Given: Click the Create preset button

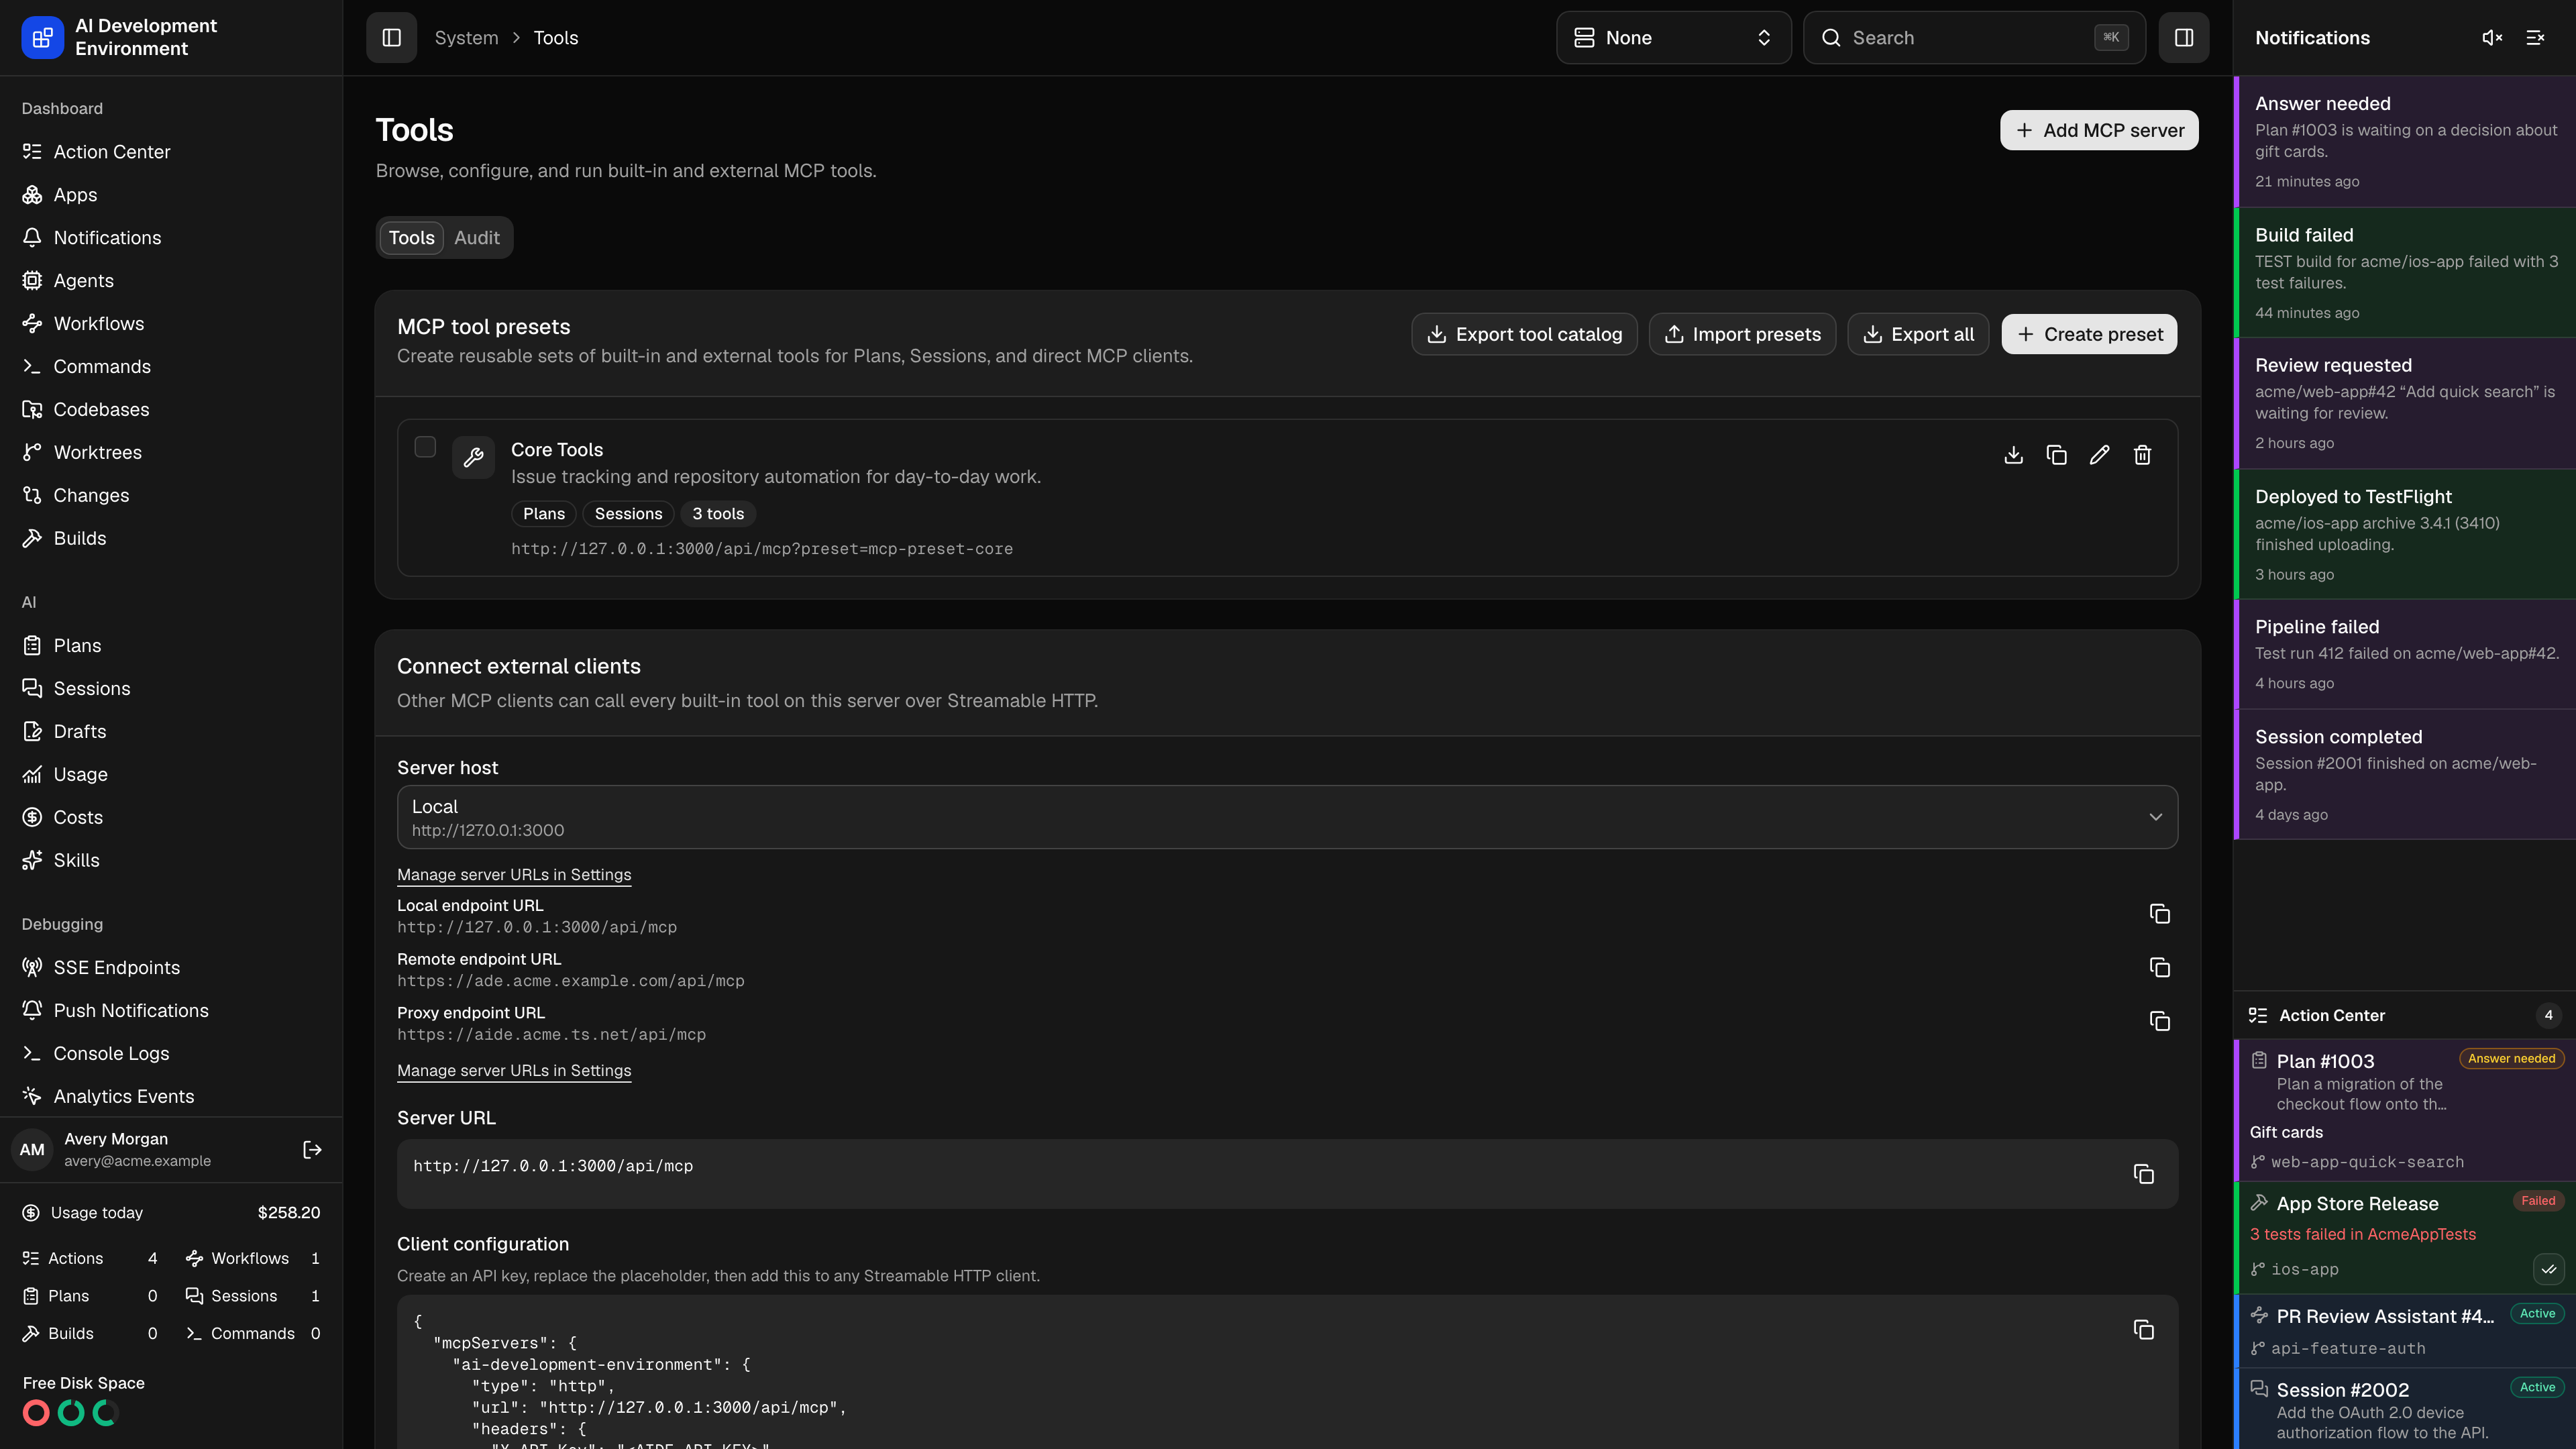Looking at the screenshot, I should [x=2089, y=334].
